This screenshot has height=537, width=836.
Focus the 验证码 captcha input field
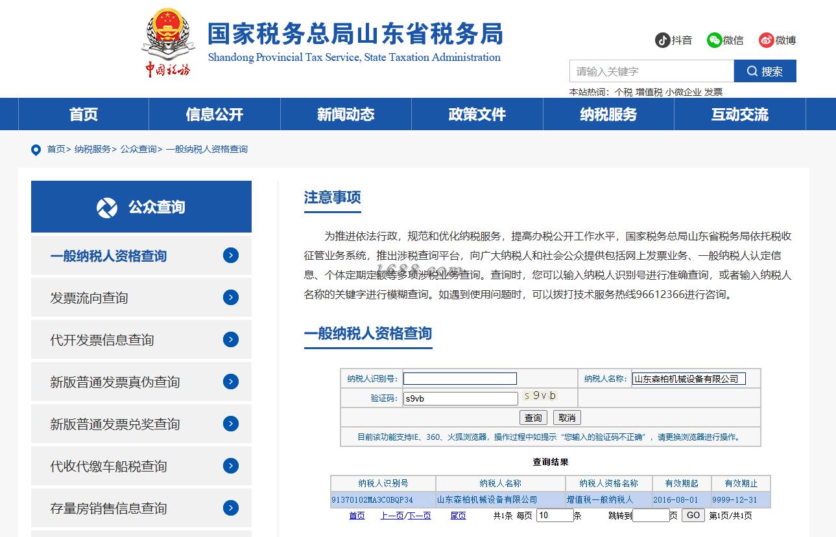coord(460,398)
